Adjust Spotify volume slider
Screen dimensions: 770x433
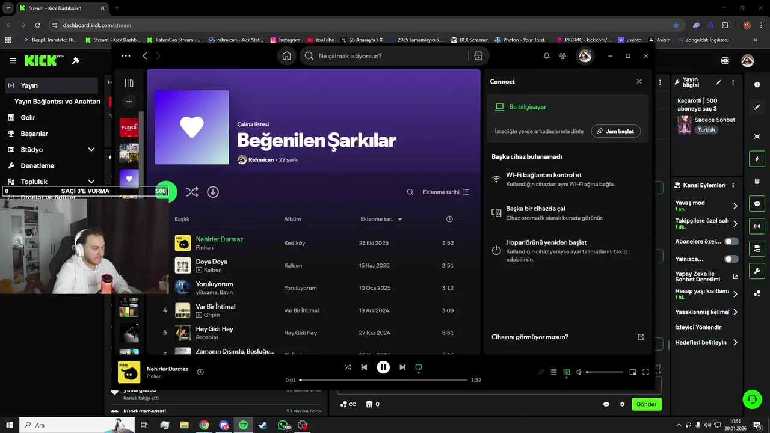click(605, 372)
